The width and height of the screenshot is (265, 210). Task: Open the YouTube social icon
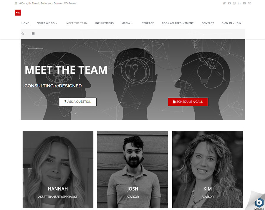point(244,3)
